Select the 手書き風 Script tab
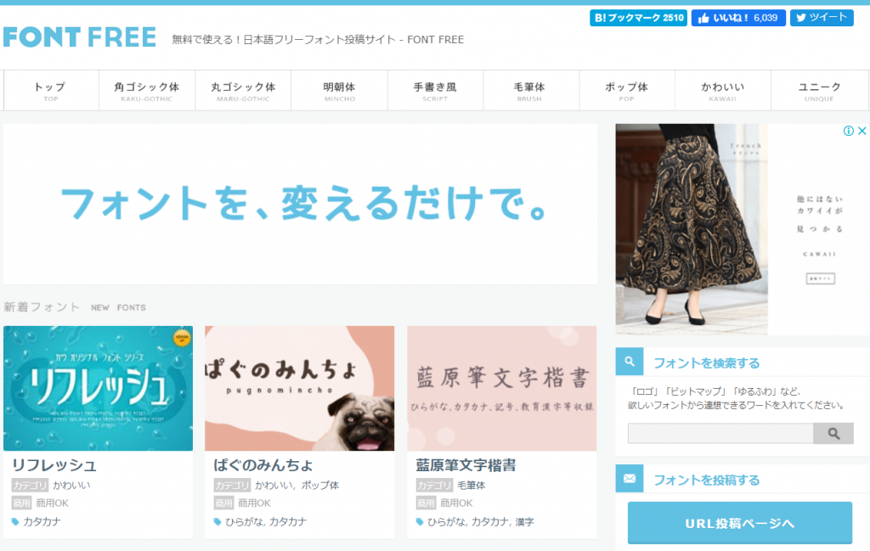 435,91
